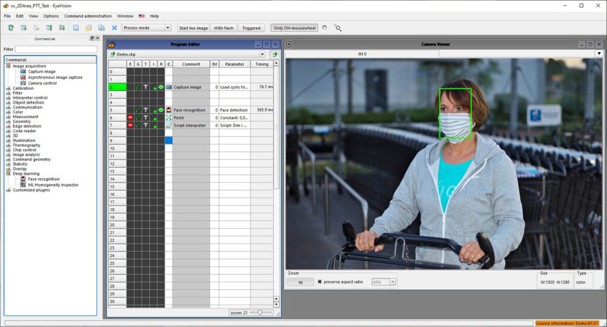Toggle the green R indicator in row 5
607x327 pixels.
[x=161, y=110]
